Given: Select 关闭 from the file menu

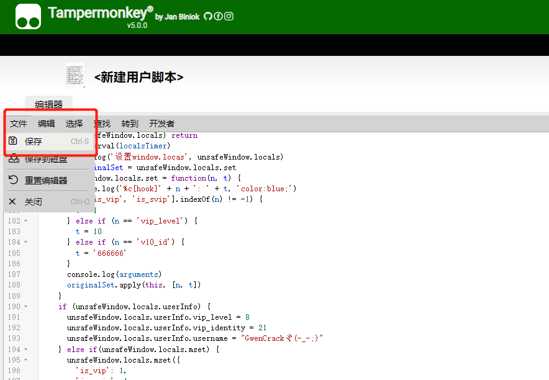Looking at the screenshot, I should coord(48,202).
